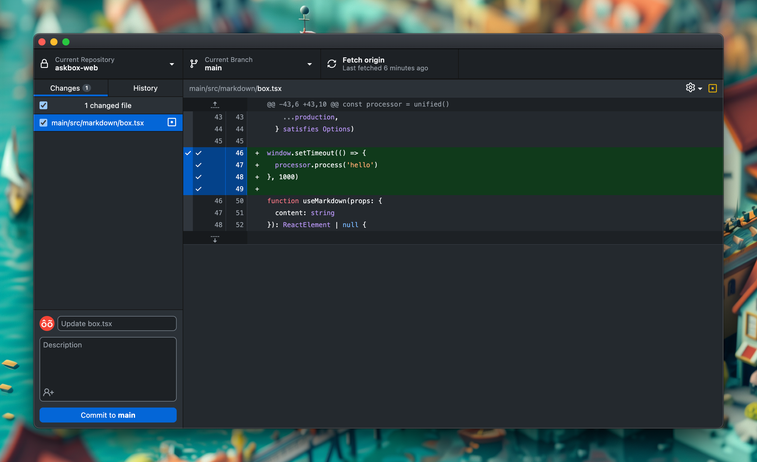Toggle the 1 changed file checkbox
757x462 pixels.
(43, 105)
